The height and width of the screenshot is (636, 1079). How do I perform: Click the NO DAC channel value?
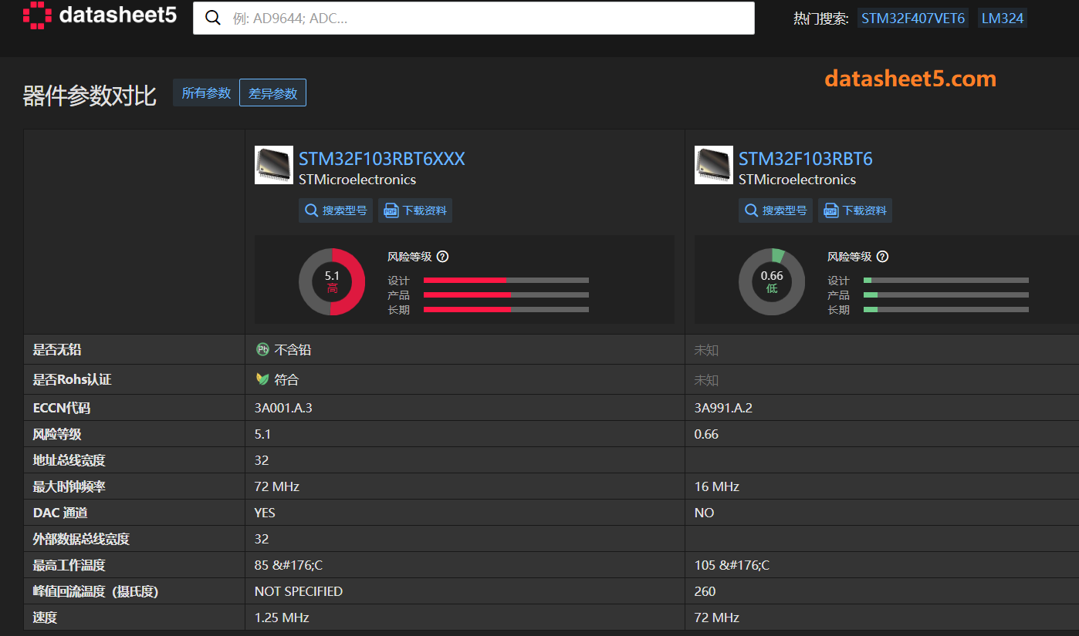tap(705, 513)
